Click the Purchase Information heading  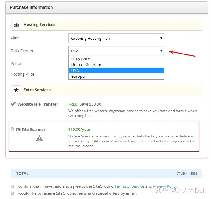coord(31,7)
